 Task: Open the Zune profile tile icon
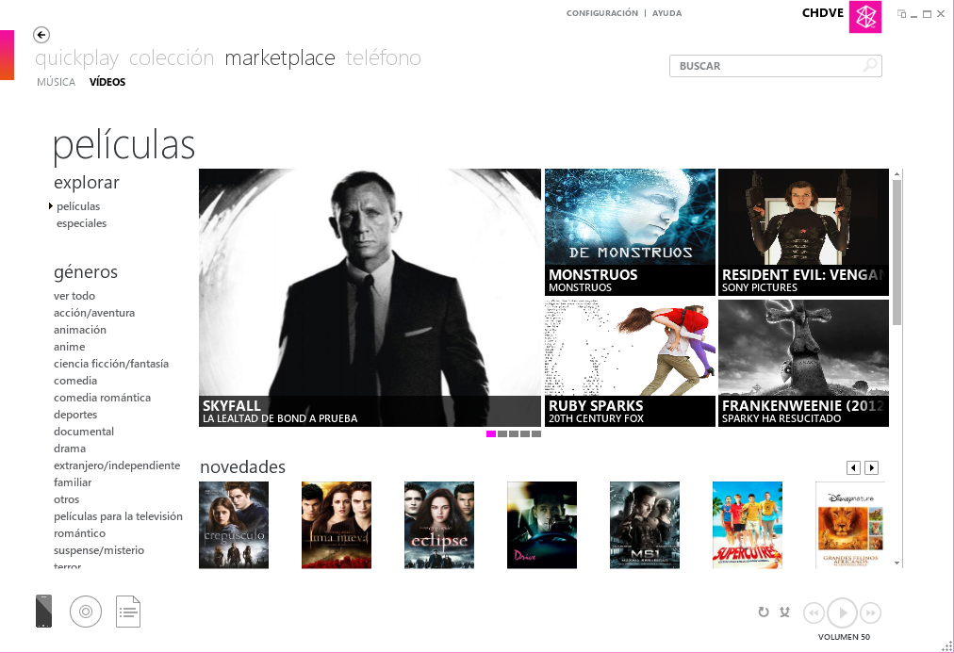coord(865,17)
